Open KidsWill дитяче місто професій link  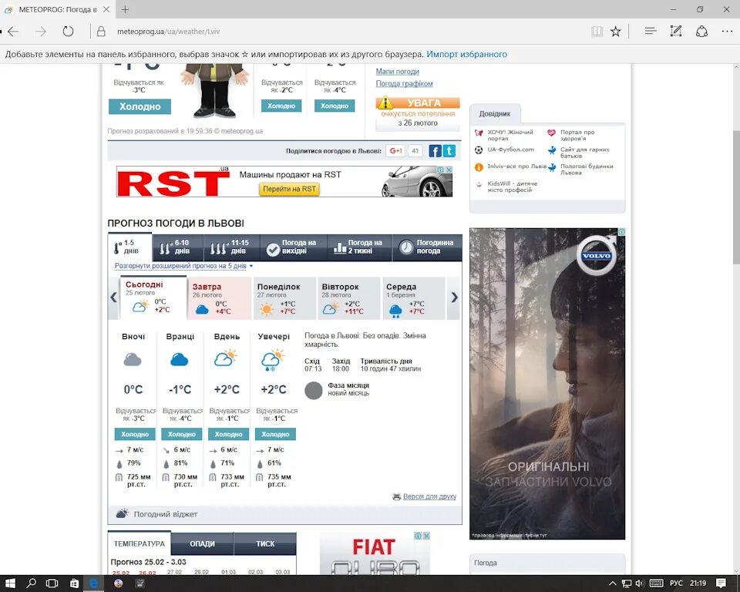512,187
